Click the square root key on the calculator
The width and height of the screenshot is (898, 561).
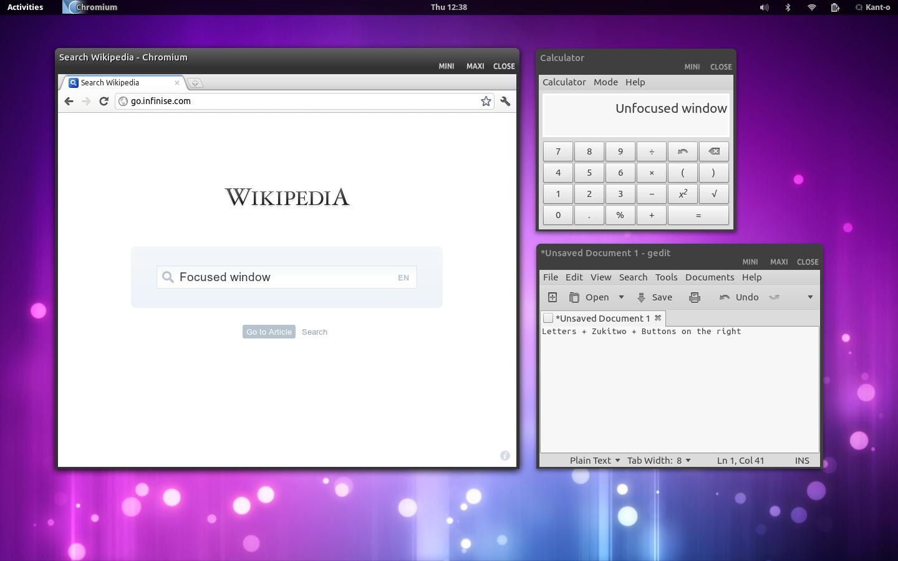tap(714, 194)
